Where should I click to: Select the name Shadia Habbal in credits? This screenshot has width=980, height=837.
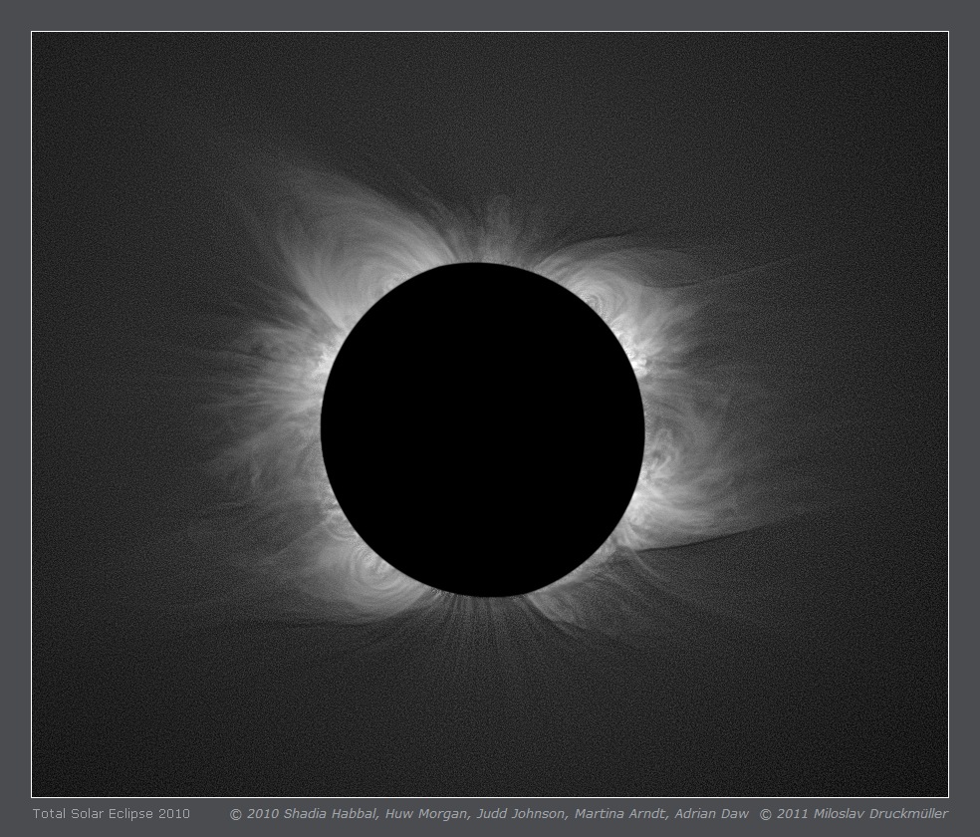point(328,814)
